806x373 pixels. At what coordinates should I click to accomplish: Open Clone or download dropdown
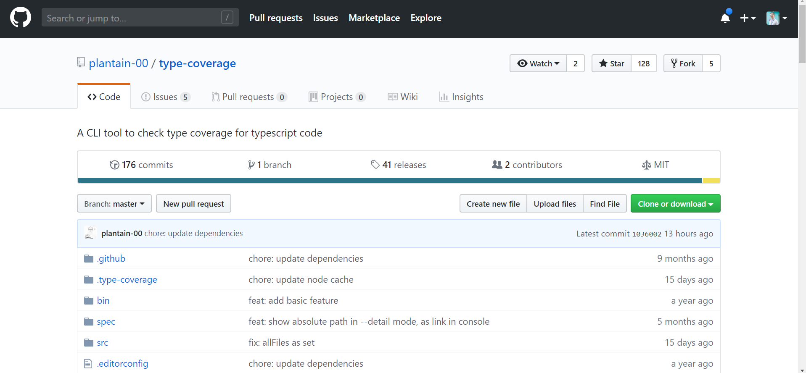point(675,203)
